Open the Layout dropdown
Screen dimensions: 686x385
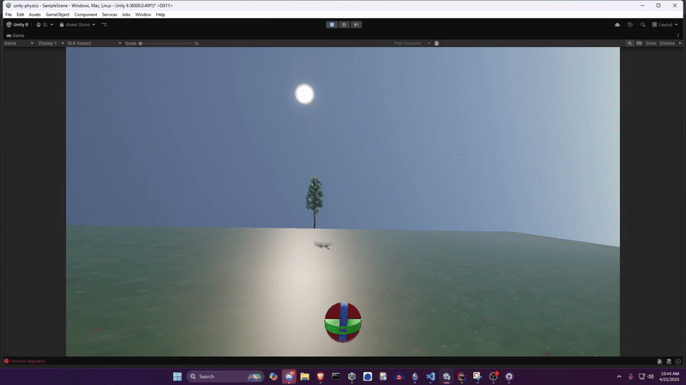point(665,25)
